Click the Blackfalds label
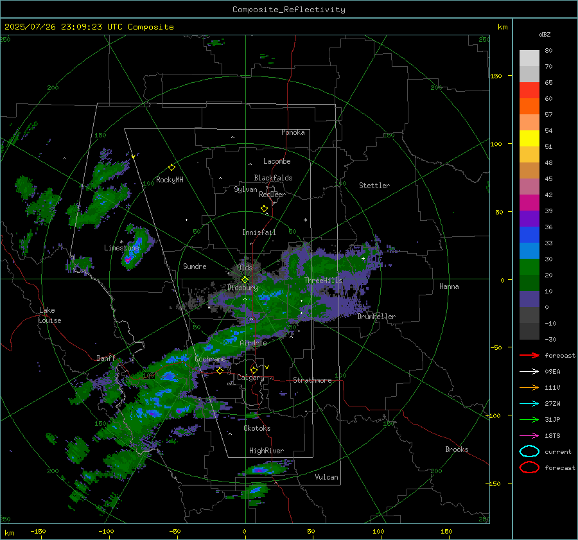The image size is (578, 540). click(x=273, y=178)
